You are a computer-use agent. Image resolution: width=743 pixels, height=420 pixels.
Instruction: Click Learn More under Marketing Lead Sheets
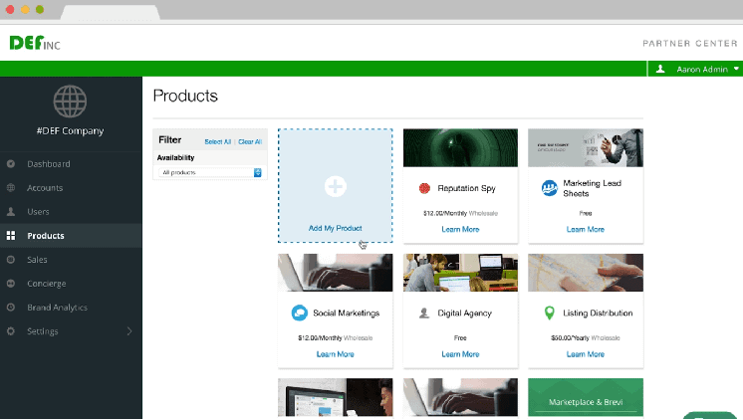pos(586,229)
